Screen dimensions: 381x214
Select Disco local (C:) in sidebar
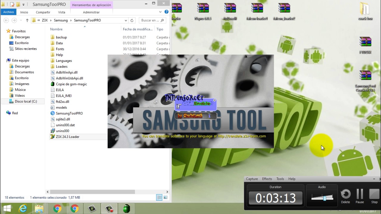pyautogui.click(x=23, y=101)
